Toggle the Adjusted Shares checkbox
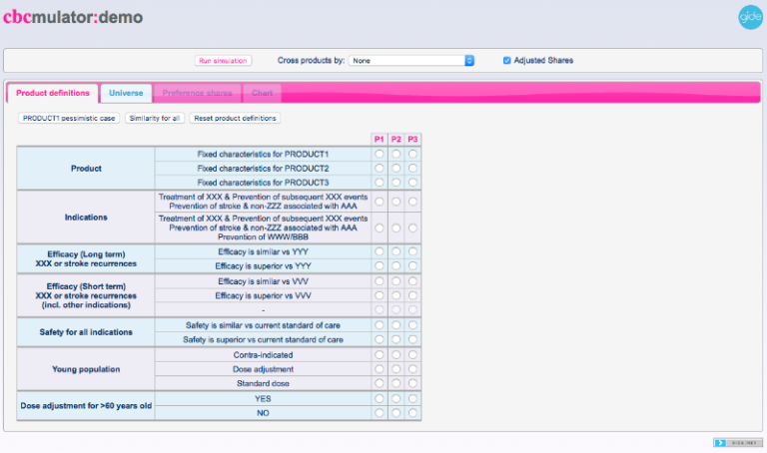 507,60
